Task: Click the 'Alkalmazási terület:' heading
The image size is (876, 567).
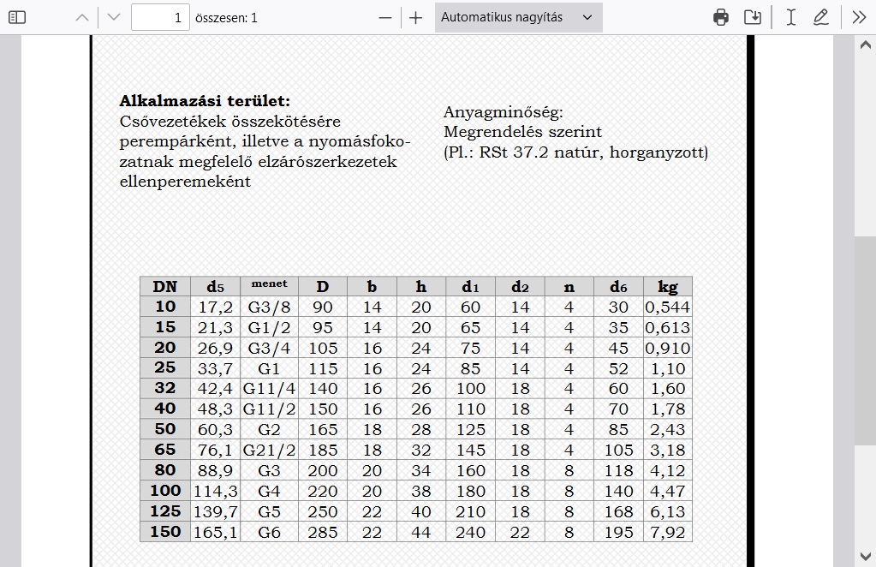Action: 205,101
